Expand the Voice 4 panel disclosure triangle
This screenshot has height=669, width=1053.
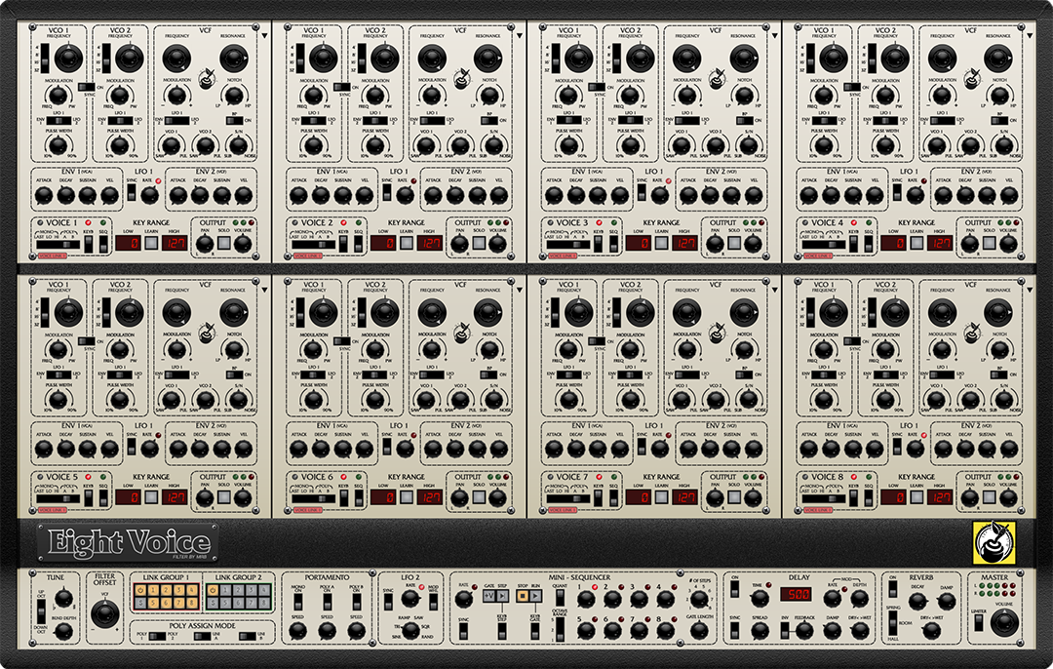coord(1030,35)
